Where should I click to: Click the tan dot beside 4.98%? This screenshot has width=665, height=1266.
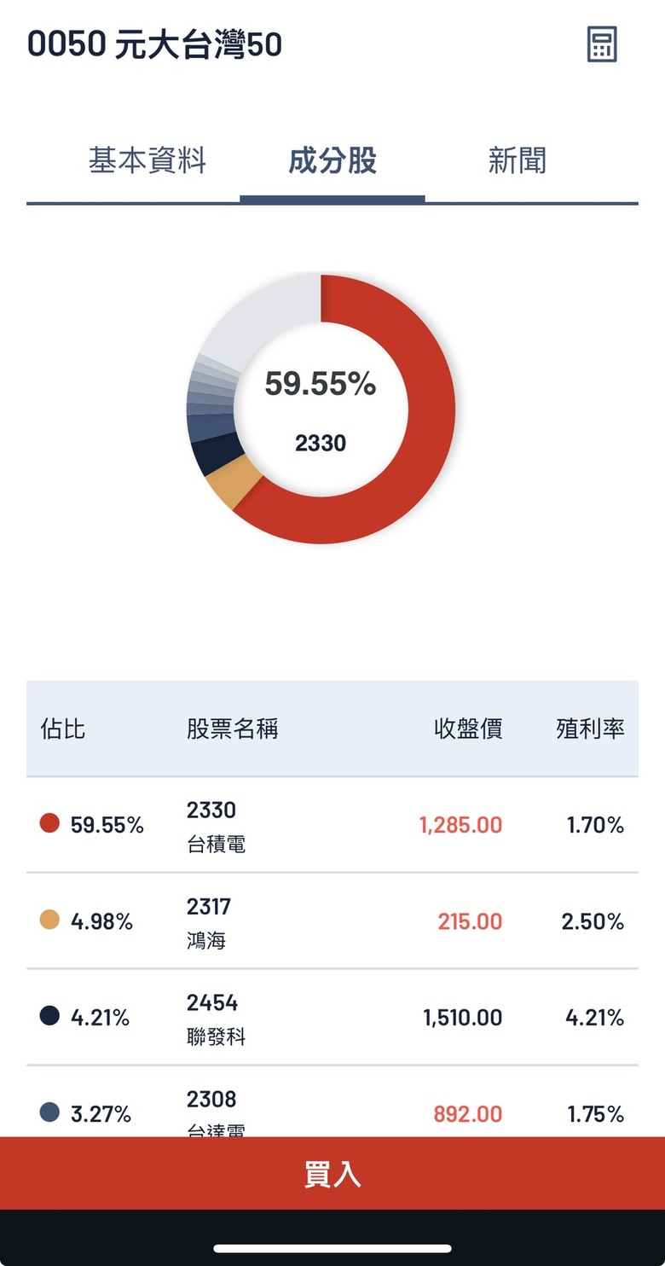pos(50,920)
